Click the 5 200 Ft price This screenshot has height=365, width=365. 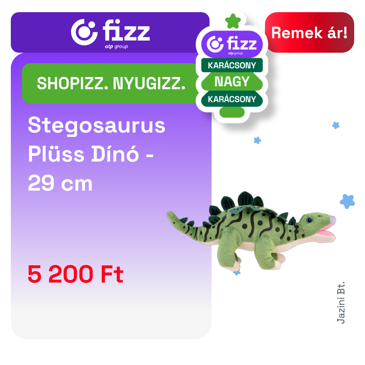[75, 274]
